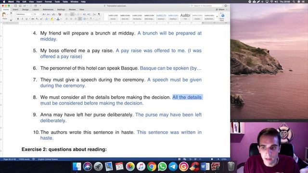Image resolution: width=308 pixels, height=173 pixels.
Task: Center the text
Action: click(71, 19)
